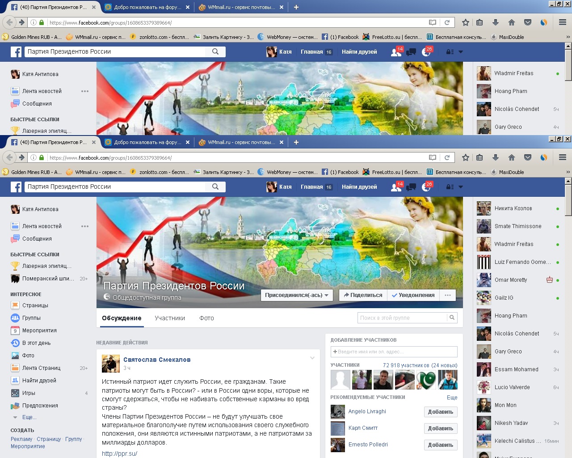Switch to WMmail.ru browser tab in the top window
This screenshot has width=572, height=458.
pyautogui.click(x=241, y=7)
